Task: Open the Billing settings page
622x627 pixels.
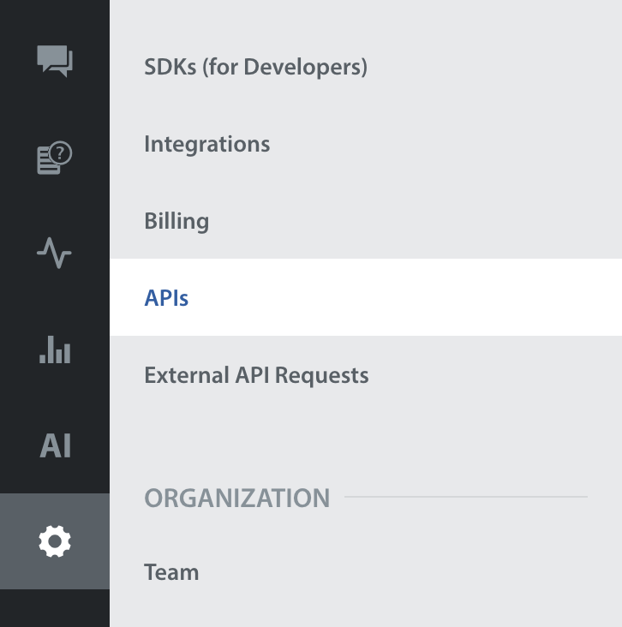Action: coord(176,221)
